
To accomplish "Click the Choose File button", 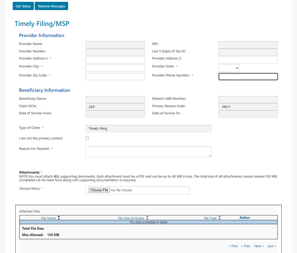I will pyautogui.click(x=99, y=190).
